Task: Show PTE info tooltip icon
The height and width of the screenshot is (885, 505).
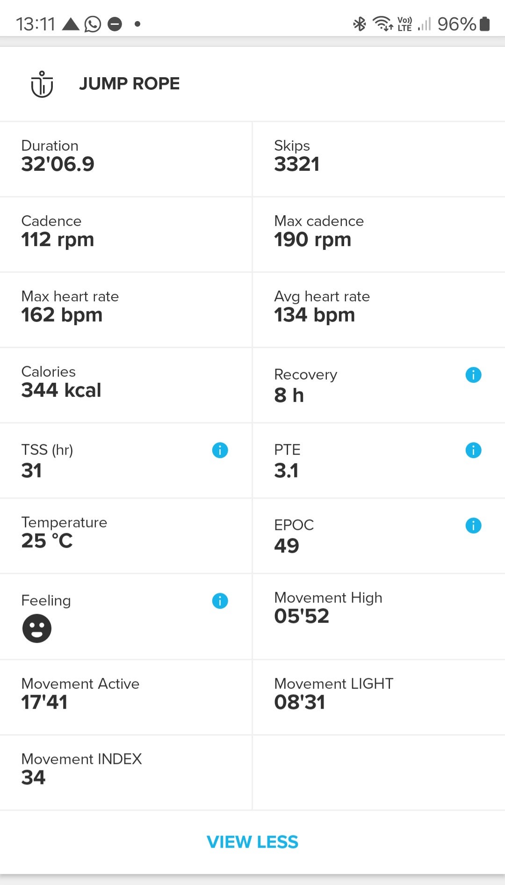Action: click(x=473, y=450)
